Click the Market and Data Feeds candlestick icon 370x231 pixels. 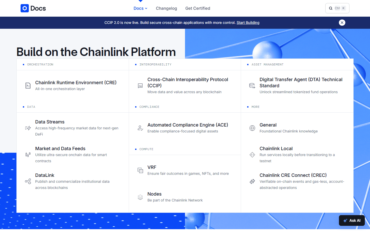(x=28, y=155)
